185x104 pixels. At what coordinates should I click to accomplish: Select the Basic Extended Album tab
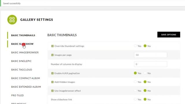(26, 87)
